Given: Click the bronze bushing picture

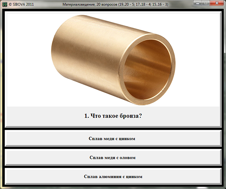Looking at the screenshot, I should (x=113, y=60).
